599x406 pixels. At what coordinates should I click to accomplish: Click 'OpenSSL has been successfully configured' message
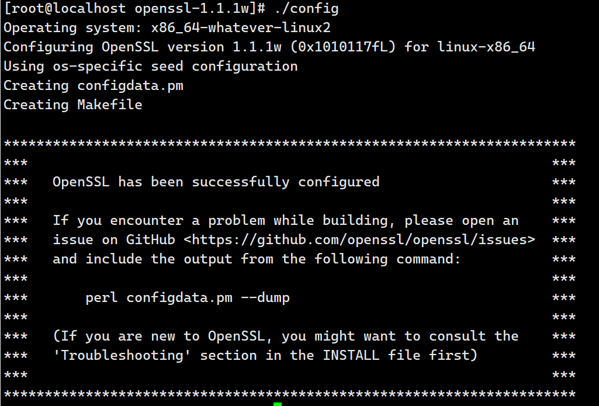[216, 182]
